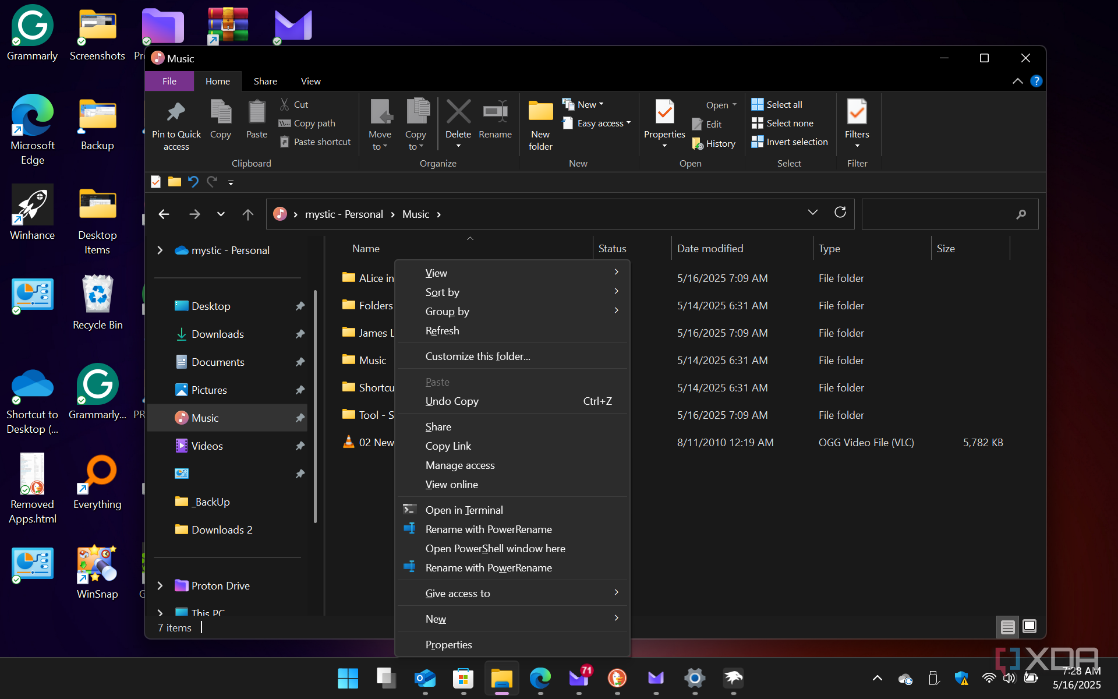Click the History button in ribbon

(714, 143)
